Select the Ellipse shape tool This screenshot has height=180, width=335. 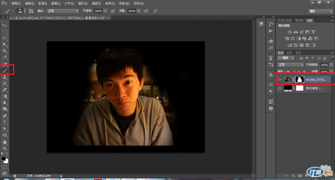click(x=5, y=135)
